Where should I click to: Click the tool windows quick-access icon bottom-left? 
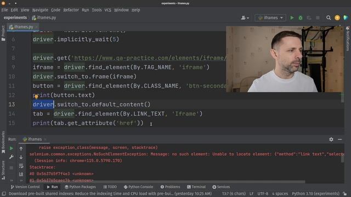pos(4,194)
